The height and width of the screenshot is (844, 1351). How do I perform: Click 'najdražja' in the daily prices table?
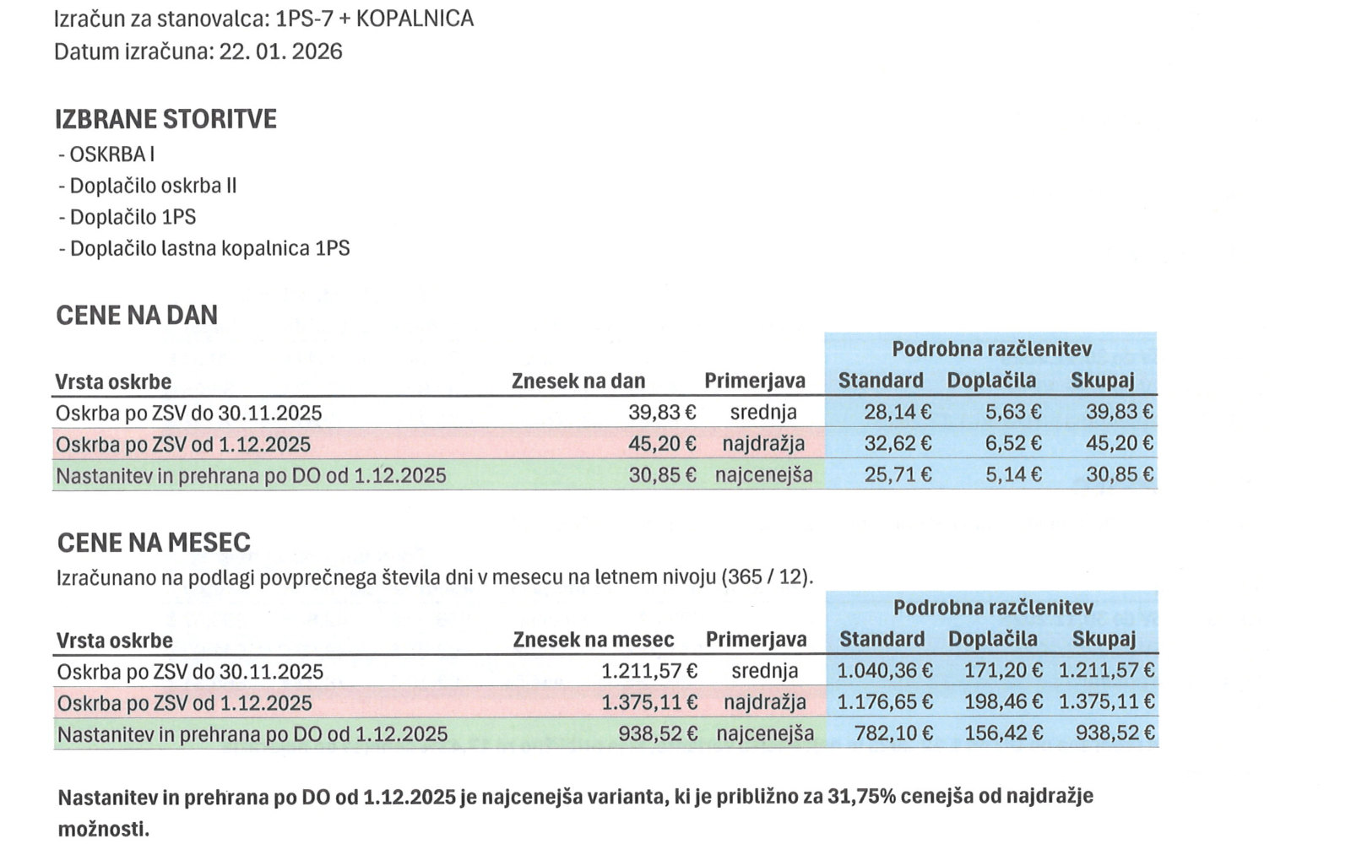[763, 443]
